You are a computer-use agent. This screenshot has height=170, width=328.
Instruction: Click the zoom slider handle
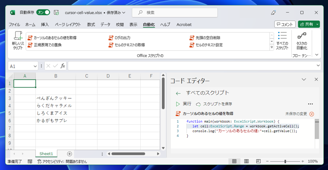285,161
